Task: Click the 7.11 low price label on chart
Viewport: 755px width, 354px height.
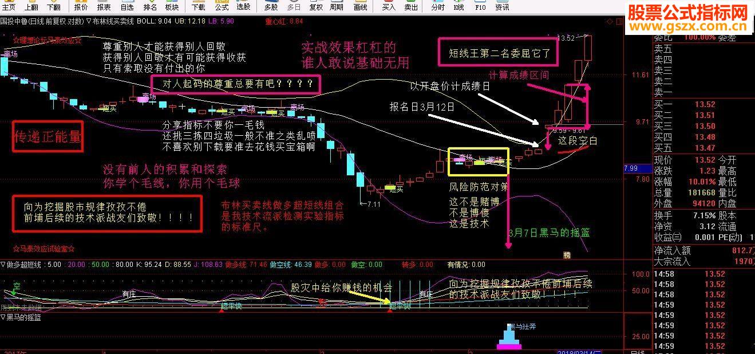Action: pos(374,203)
